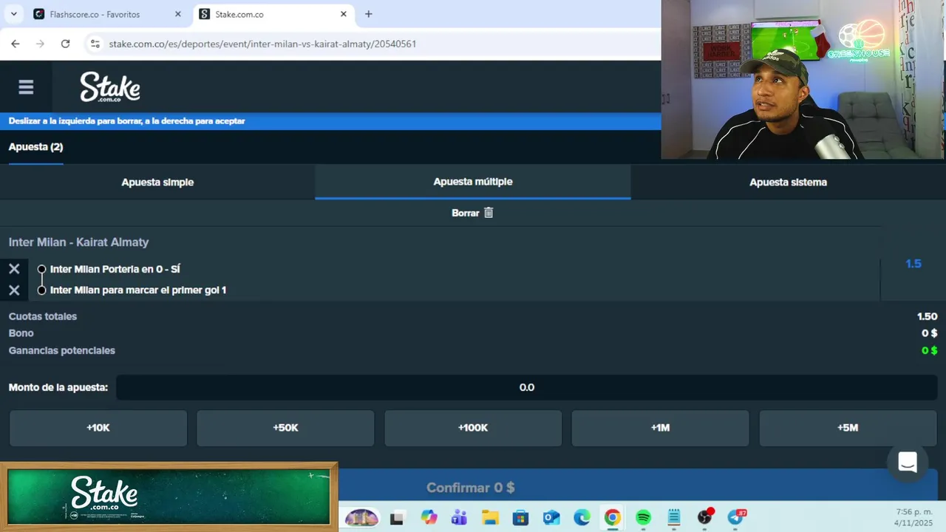The image size is (946, 532).
Task: Open the Chrome tab search dropdown
Action: pos(13,14)
